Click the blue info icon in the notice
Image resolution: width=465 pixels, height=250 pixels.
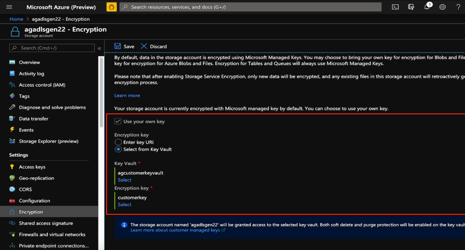pyautogui.click(x=124, y=225)
